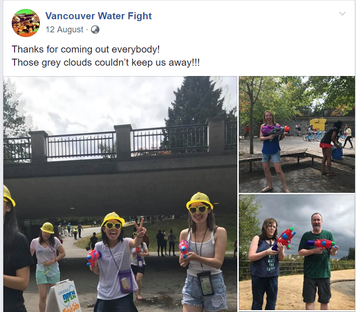Click the public globe privacy icon
The height and width of the screenshot is (312, 356).
click(x=95, y=30)
